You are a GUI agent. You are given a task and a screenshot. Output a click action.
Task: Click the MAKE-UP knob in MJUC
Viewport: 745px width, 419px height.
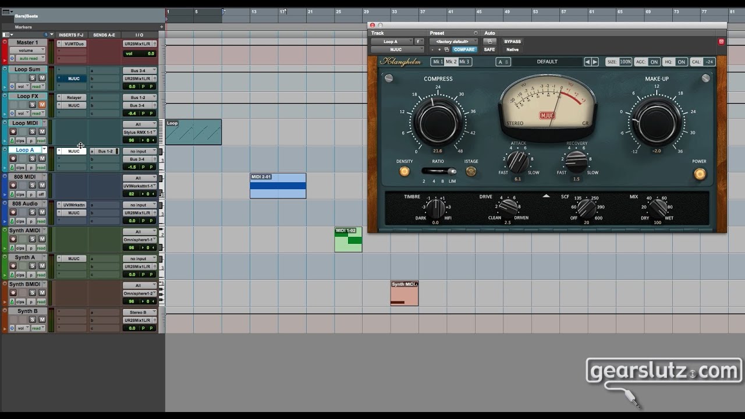pos(657,122)
